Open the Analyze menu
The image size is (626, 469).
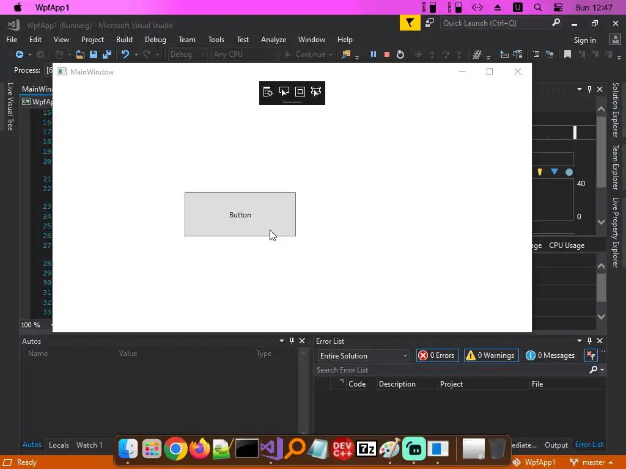click(273, 40)
